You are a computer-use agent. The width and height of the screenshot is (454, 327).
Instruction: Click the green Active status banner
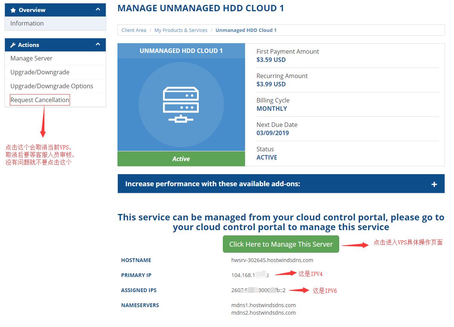tap(181, 159)
